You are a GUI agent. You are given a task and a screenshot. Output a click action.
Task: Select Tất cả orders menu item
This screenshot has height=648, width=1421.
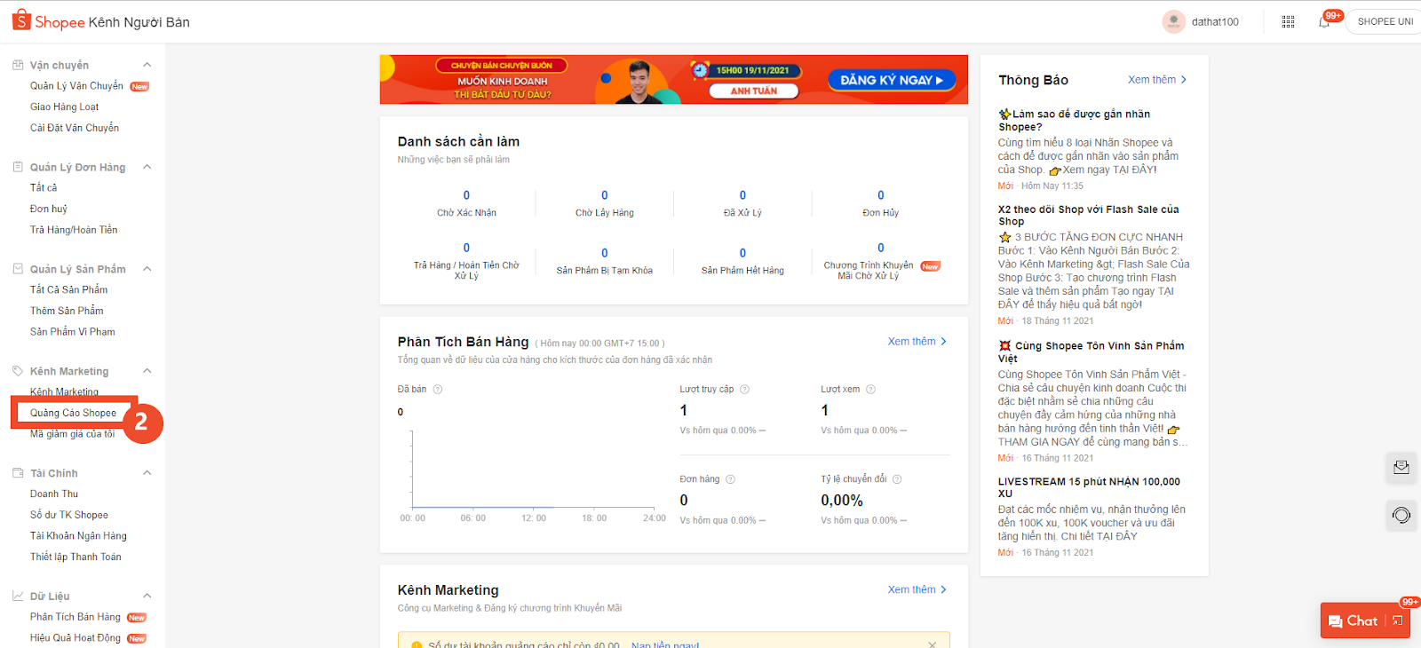point(44,188)
